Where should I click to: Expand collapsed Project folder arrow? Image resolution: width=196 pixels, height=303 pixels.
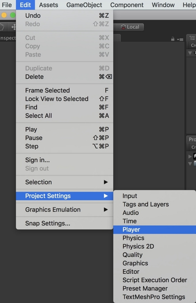tap(190, 156)
